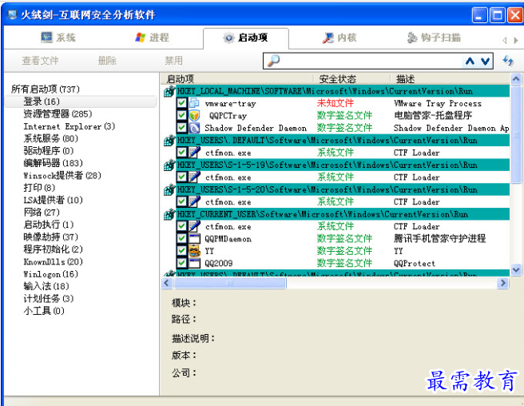Click into the search input field
Viewport: 524px width, 406px height.
pyautogui.click(x=371, y=61)
